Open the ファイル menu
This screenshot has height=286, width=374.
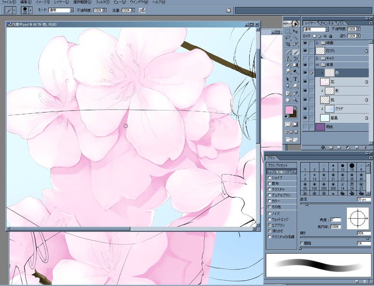[9, 2]
